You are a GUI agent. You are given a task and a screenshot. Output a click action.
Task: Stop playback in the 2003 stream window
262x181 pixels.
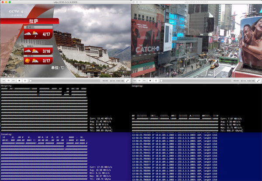point(19,81)
